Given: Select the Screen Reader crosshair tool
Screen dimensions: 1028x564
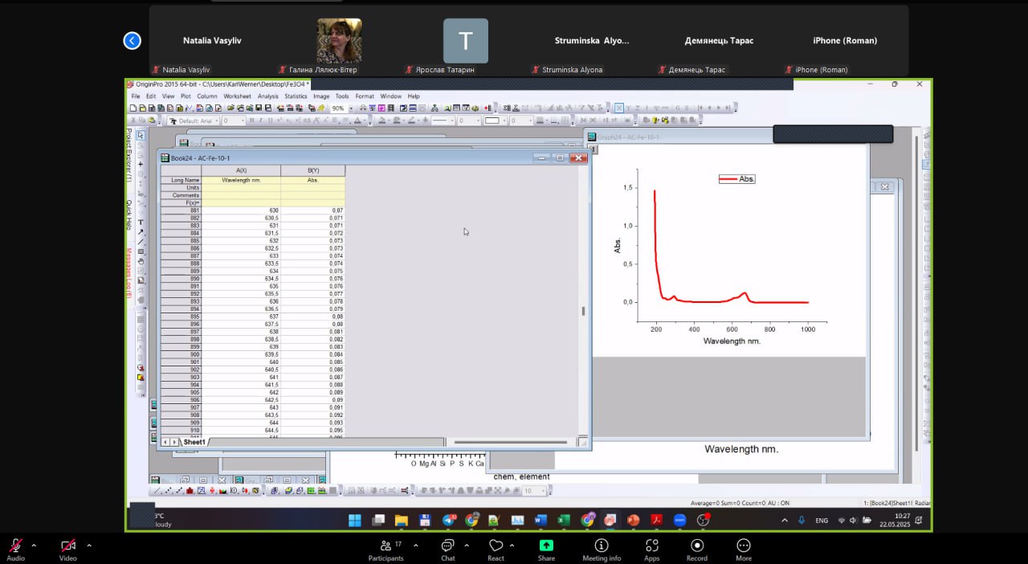Looking at the screenshot, I should pos(141,164).
